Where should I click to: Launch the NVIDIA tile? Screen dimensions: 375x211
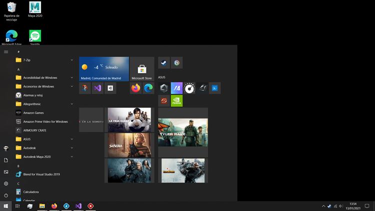click(176, 100)
